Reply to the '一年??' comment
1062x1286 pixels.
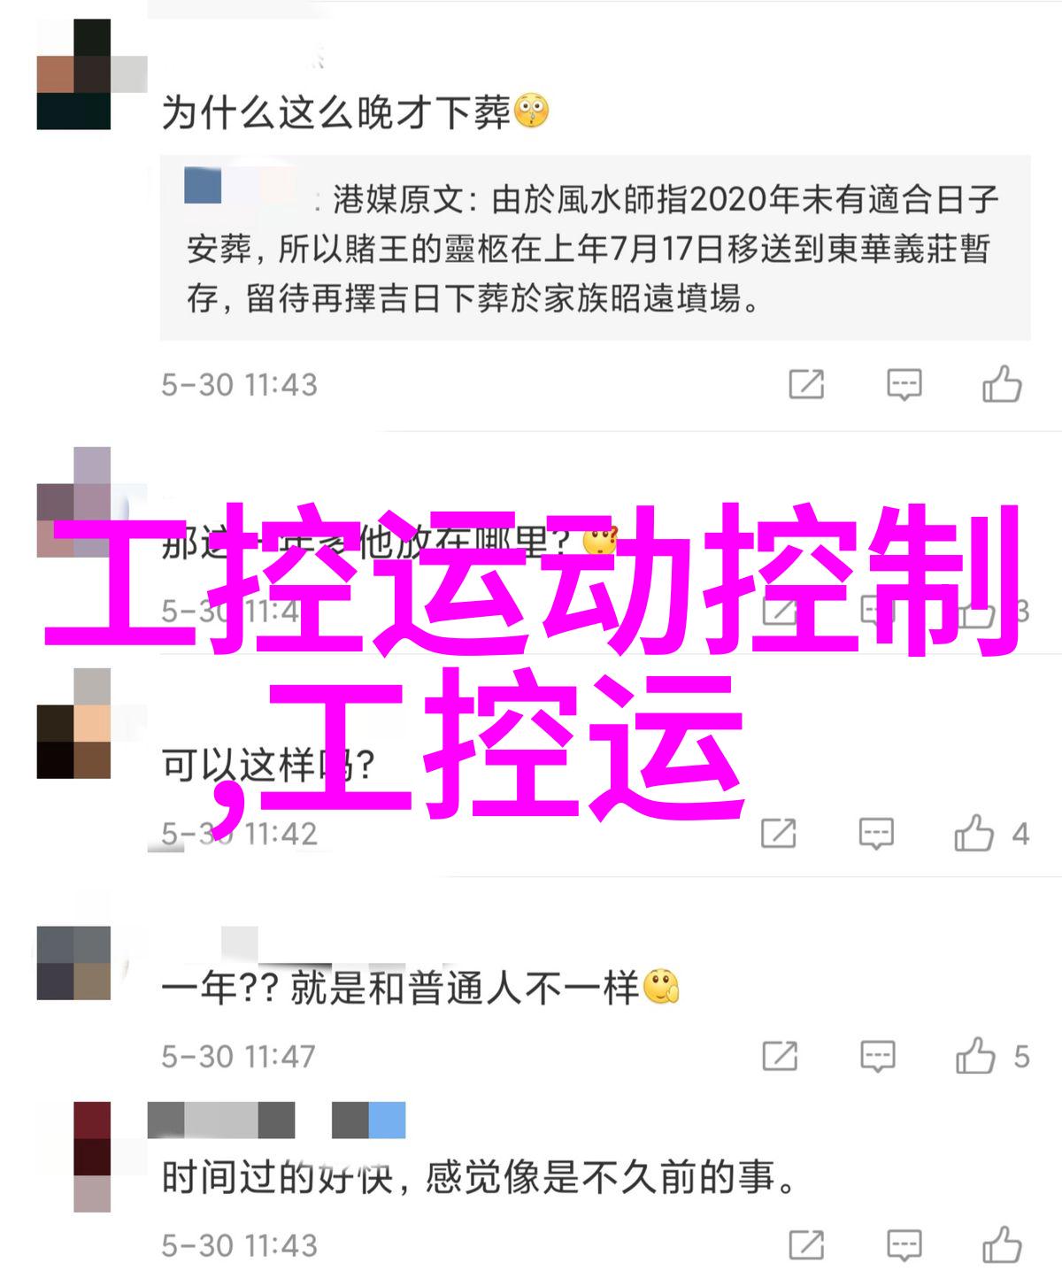click(x=877, y=1057)
